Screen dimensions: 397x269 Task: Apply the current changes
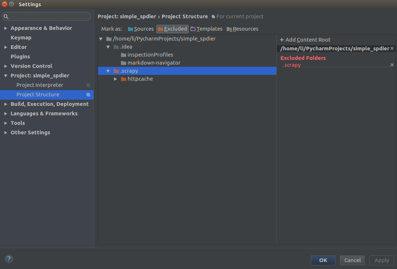pyautogui.click(x=381, y=260)
